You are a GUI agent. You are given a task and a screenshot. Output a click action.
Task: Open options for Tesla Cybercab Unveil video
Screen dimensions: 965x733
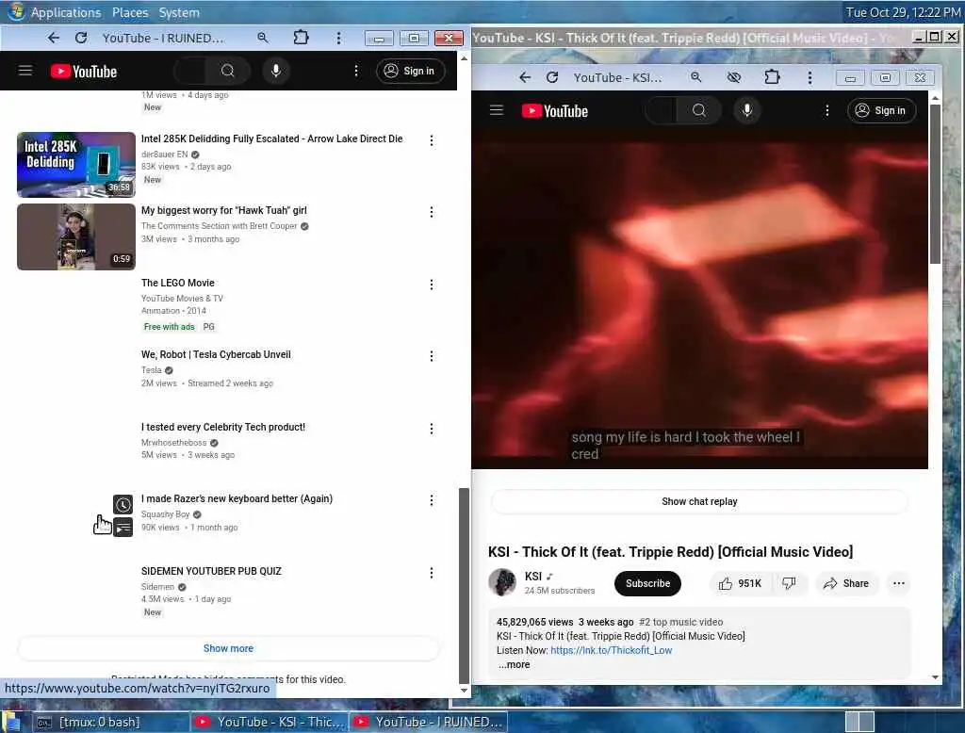432,356
